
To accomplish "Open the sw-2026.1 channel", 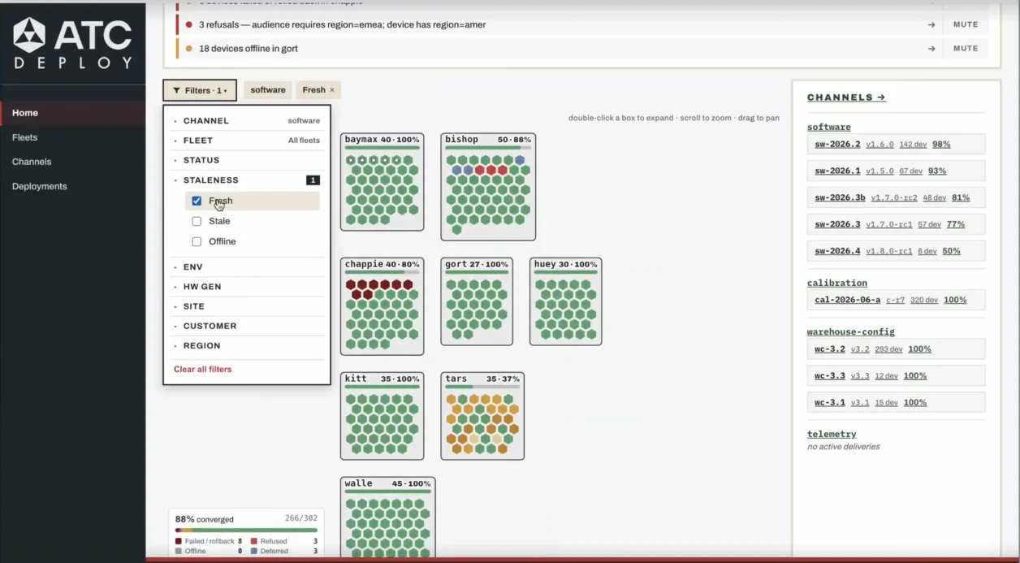I will pyautogui.click(x=837, y=171).
